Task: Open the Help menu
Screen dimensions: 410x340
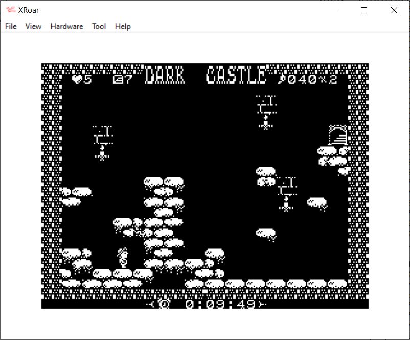Action: pyautogui.click(x=123, y=26)
